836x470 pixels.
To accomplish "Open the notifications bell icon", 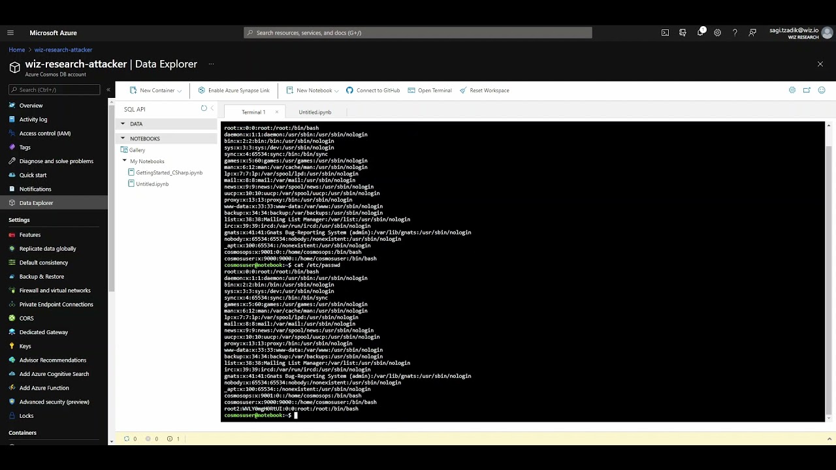I will (x=700, y=33).
